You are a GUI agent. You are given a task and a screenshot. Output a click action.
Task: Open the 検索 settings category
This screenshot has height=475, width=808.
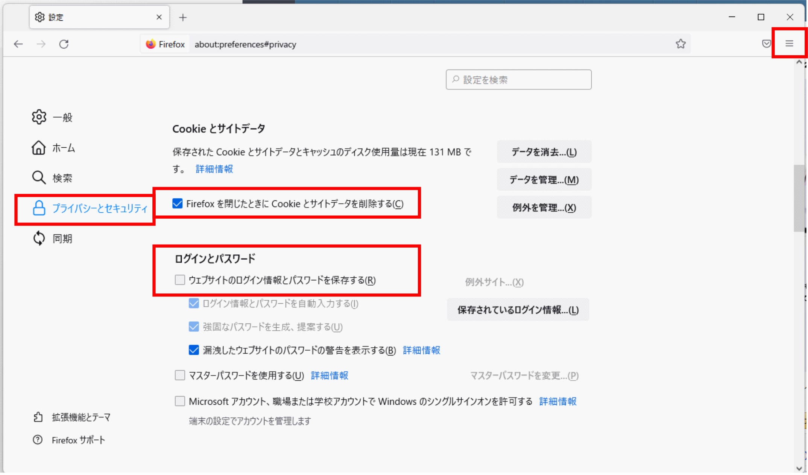pyautogui.click(x=52, y=178)
